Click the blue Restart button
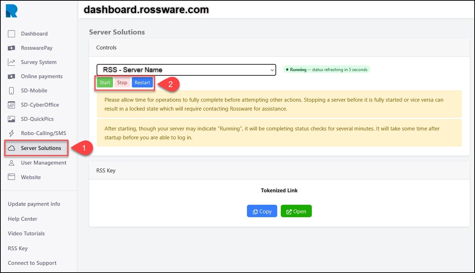The image size is (475, 273). click(x=143, y=82)
